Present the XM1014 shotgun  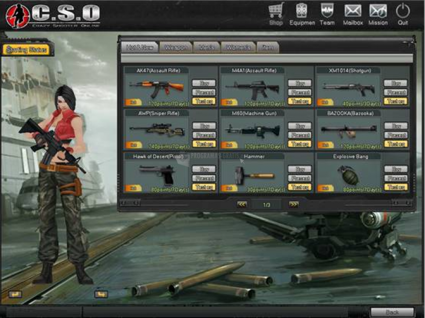coord(396,92)
